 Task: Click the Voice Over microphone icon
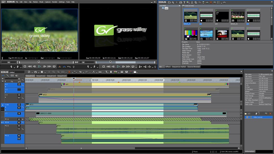tap(111, 72)
